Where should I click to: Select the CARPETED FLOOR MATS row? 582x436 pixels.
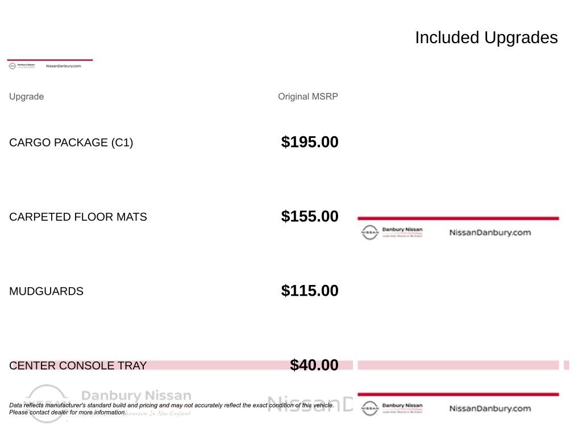174,216
